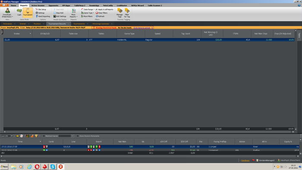
Task: Click the 'Click here to unlock' link
Action: [x=142, y=28]
